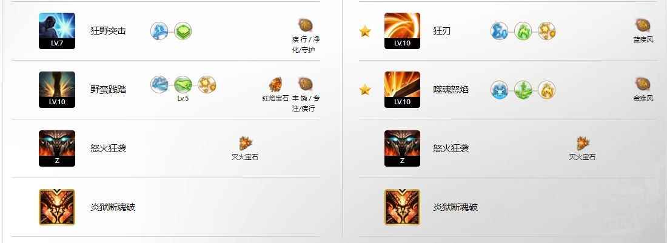Select the 野蛮践踏 LV.10 skill icon
Image resolution: width=667 pixels, height=243 pixels.
point(57,90)
